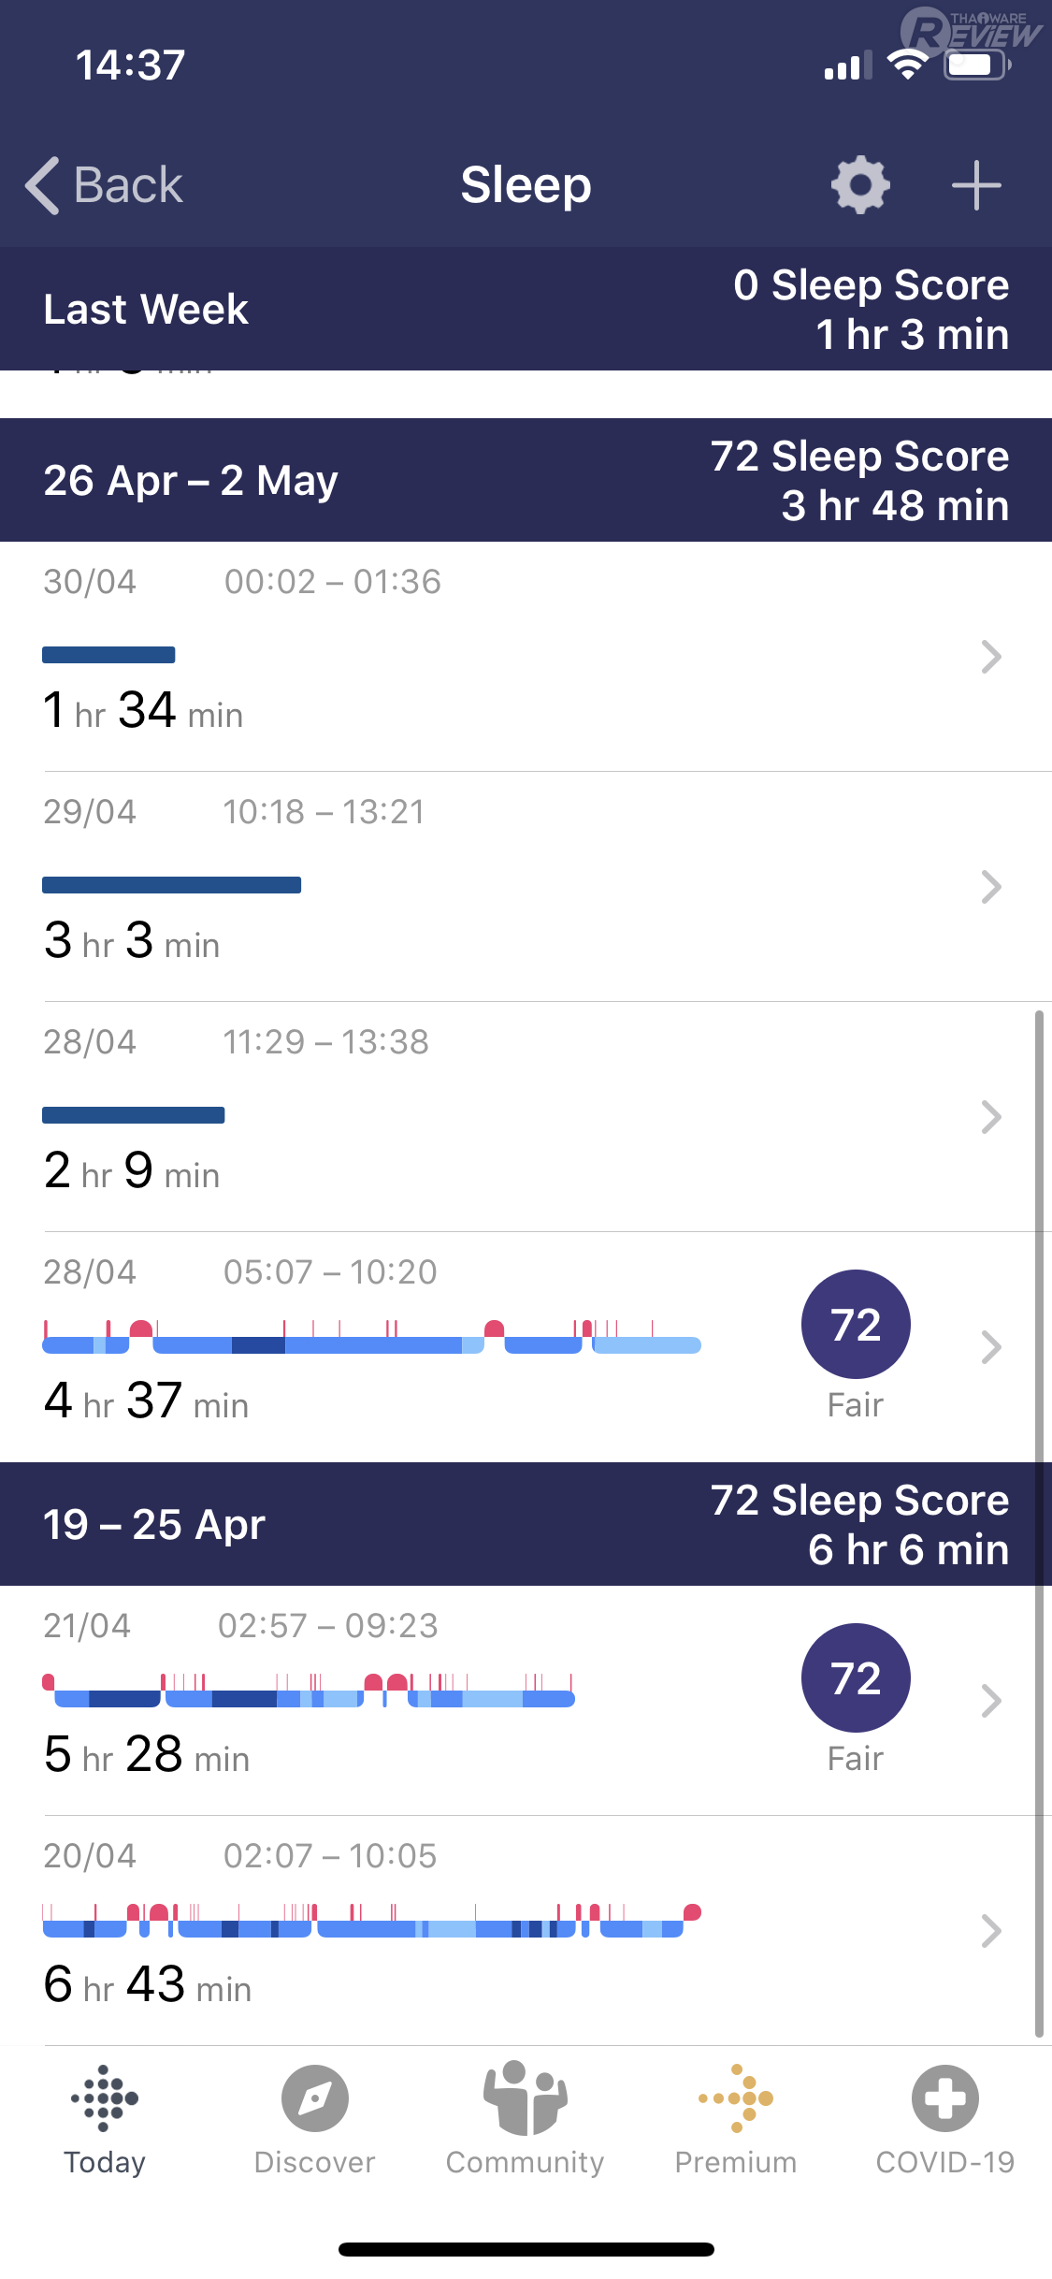Tap the Premium dots icon
Image resolution: width=1052 pixels, height=2279 pixels.
click(x=736, y=2098)
